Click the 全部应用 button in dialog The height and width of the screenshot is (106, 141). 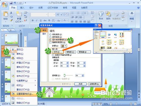tap(94, 84)
